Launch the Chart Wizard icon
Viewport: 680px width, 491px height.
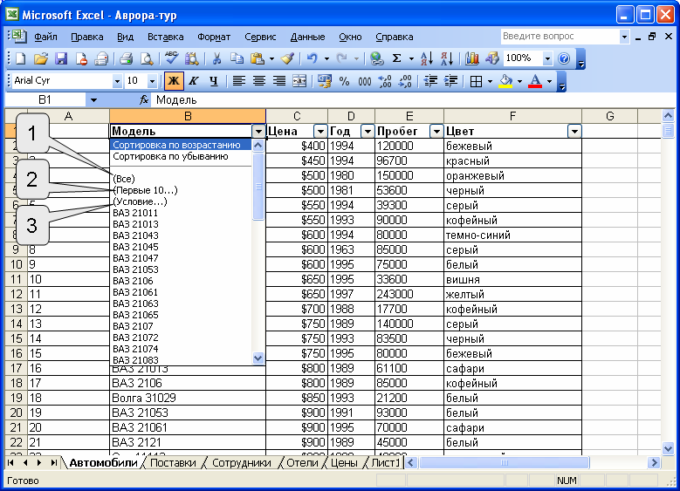[x=472, y=58]
